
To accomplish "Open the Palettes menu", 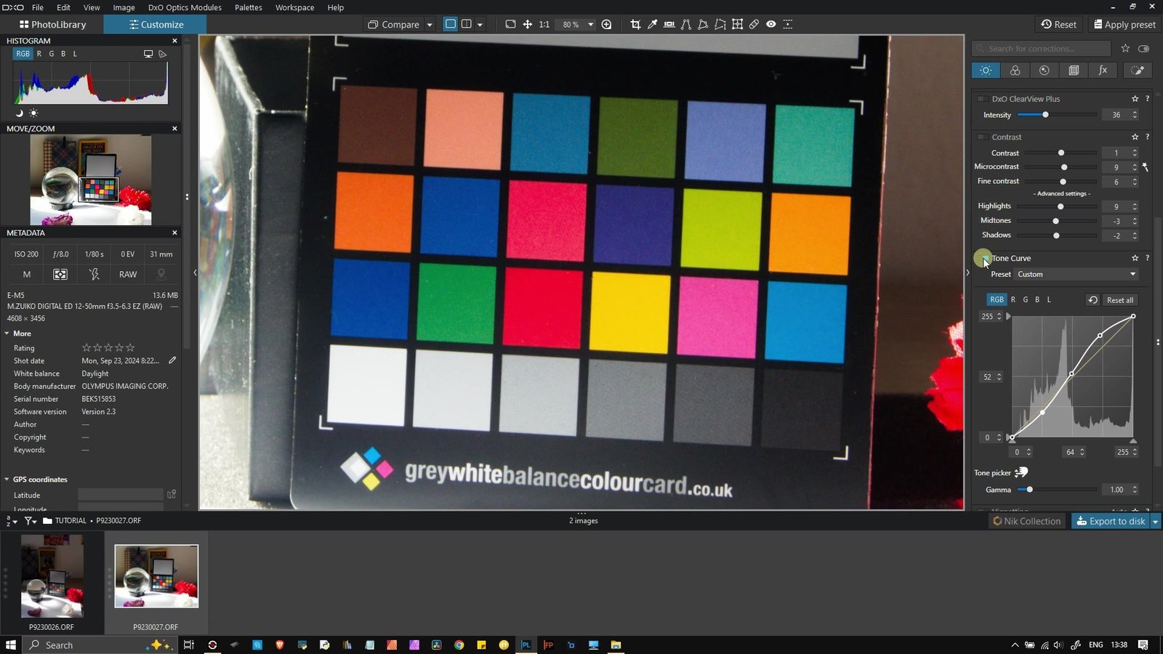I will pyautogui.click(x=248, y=7).
